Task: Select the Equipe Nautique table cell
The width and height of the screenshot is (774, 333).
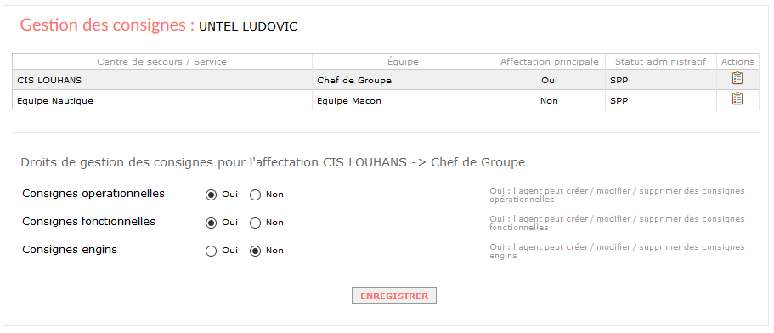Action: coord(162,100)
